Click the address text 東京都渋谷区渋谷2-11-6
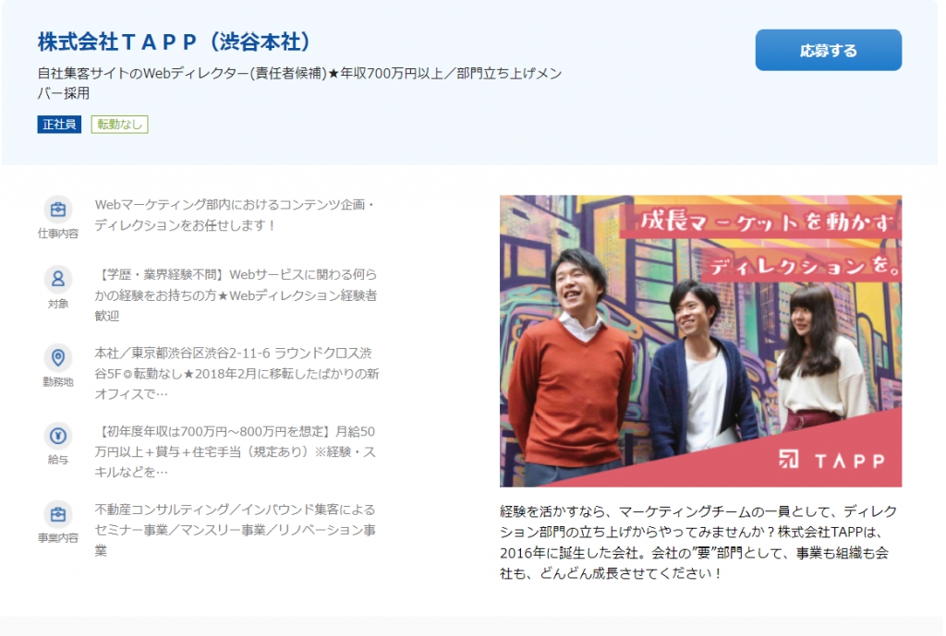Image resolution: width=946 pixels, height=636 pixels. tap(200, 354)
